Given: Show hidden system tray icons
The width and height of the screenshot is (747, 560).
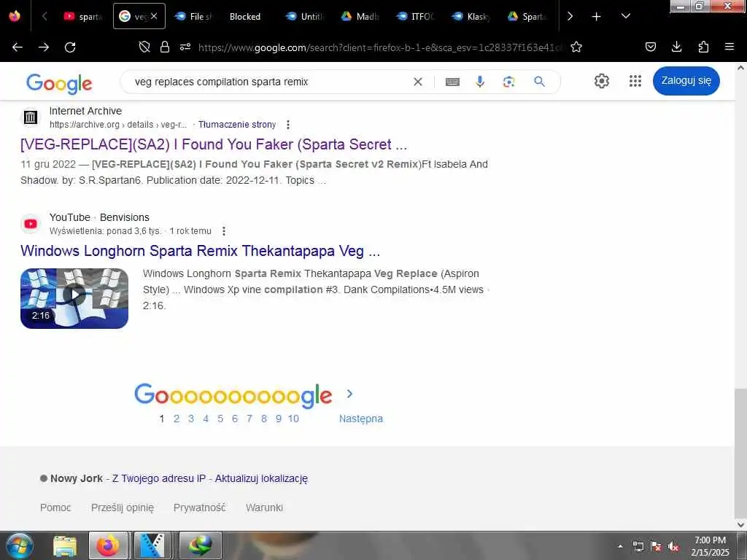Looking at the screenshot, I should click(620, 546).
